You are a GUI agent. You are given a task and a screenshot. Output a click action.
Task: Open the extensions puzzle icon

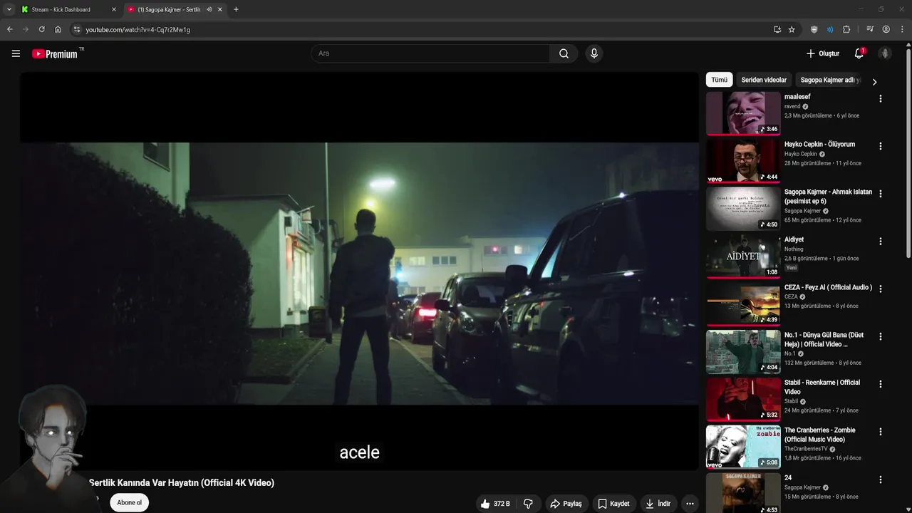(846, 29)
